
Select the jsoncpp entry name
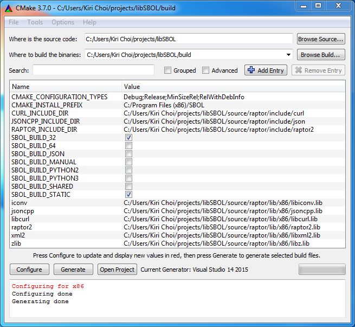coord(23,211)
